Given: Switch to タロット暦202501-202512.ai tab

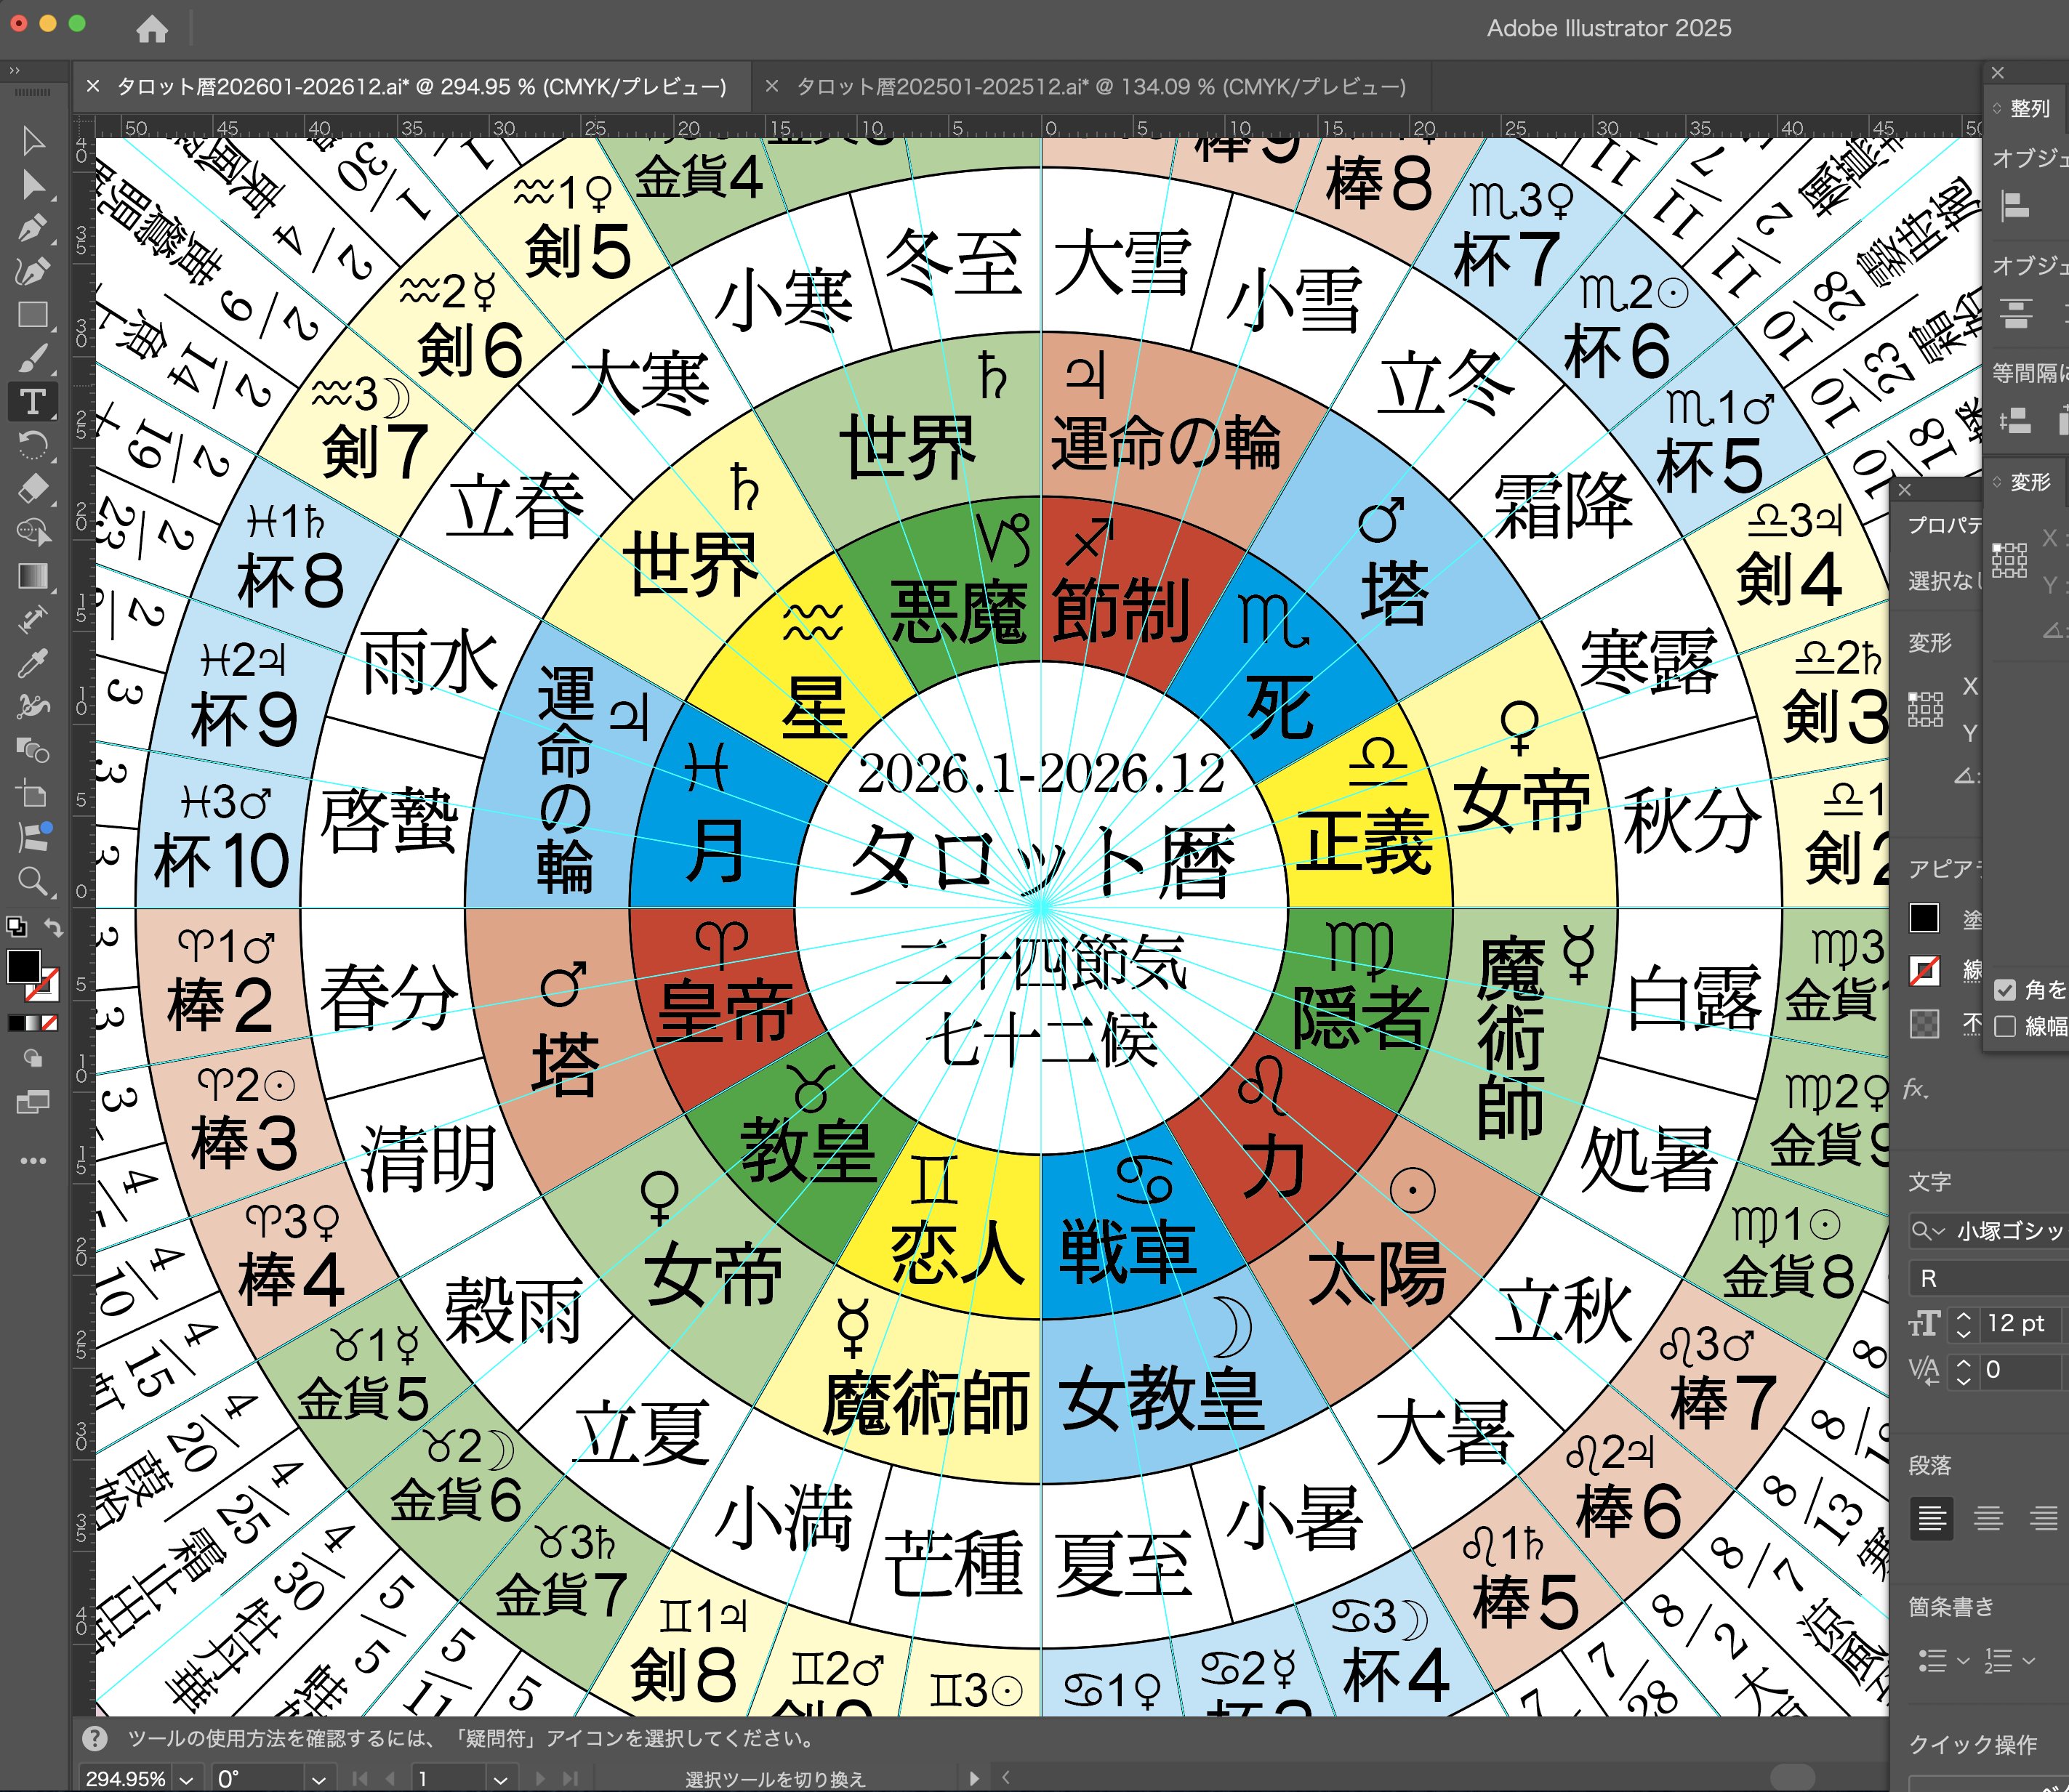Looking at the screenshot, I should point(1101,87).
